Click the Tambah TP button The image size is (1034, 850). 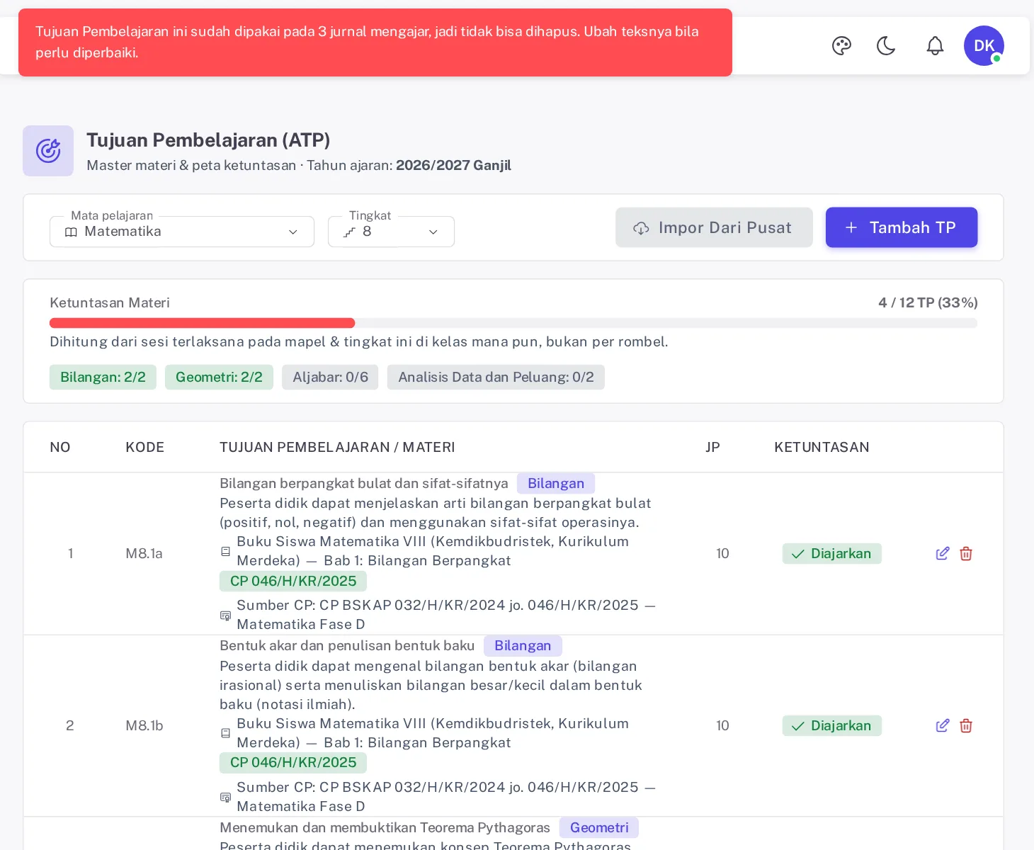pyautogui.click(x=902, y=227)
